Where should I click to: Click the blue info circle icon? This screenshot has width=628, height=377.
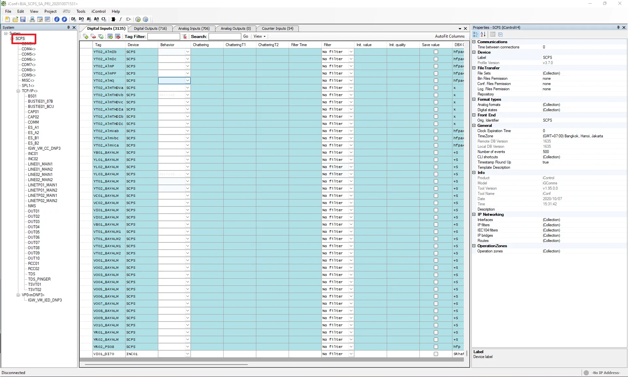[57, 19]
